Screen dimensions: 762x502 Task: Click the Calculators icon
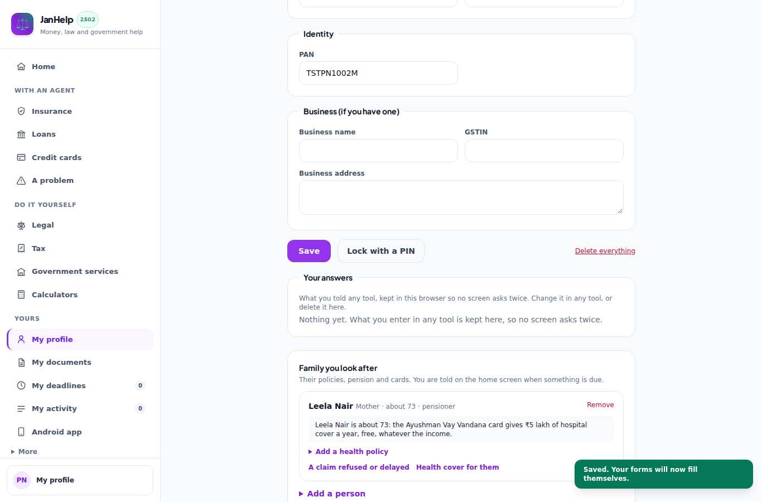pyautogui.click(x=21, y=295)
